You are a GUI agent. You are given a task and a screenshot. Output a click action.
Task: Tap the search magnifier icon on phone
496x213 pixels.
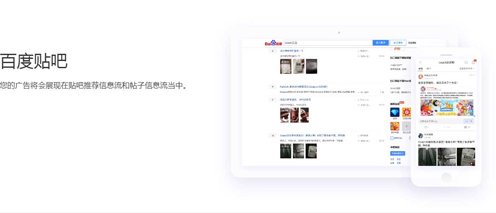tap(466, 63)
